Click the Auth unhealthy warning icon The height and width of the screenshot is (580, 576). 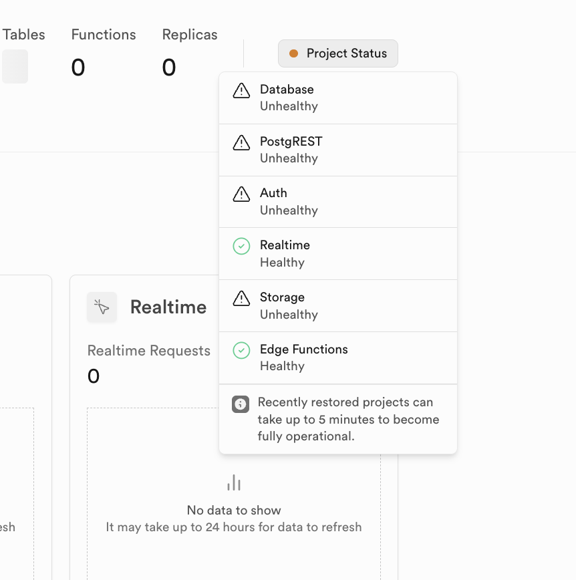[241, 194]
